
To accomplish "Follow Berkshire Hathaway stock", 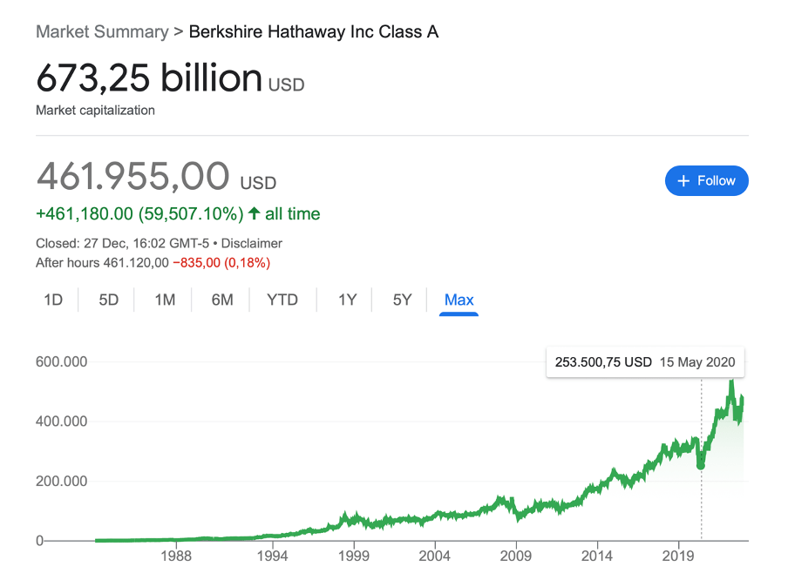I will (707, 181).
